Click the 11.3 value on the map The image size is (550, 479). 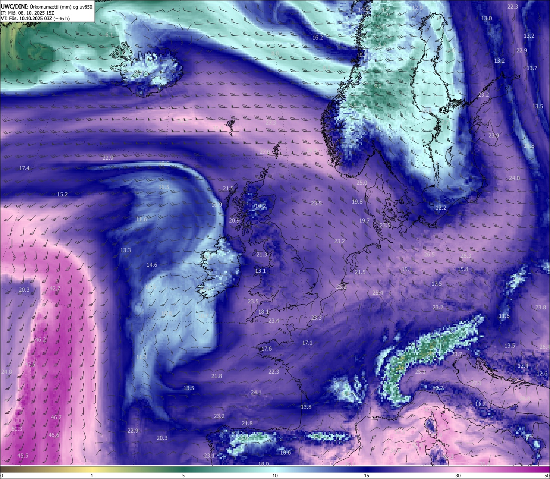pos(141,357)
